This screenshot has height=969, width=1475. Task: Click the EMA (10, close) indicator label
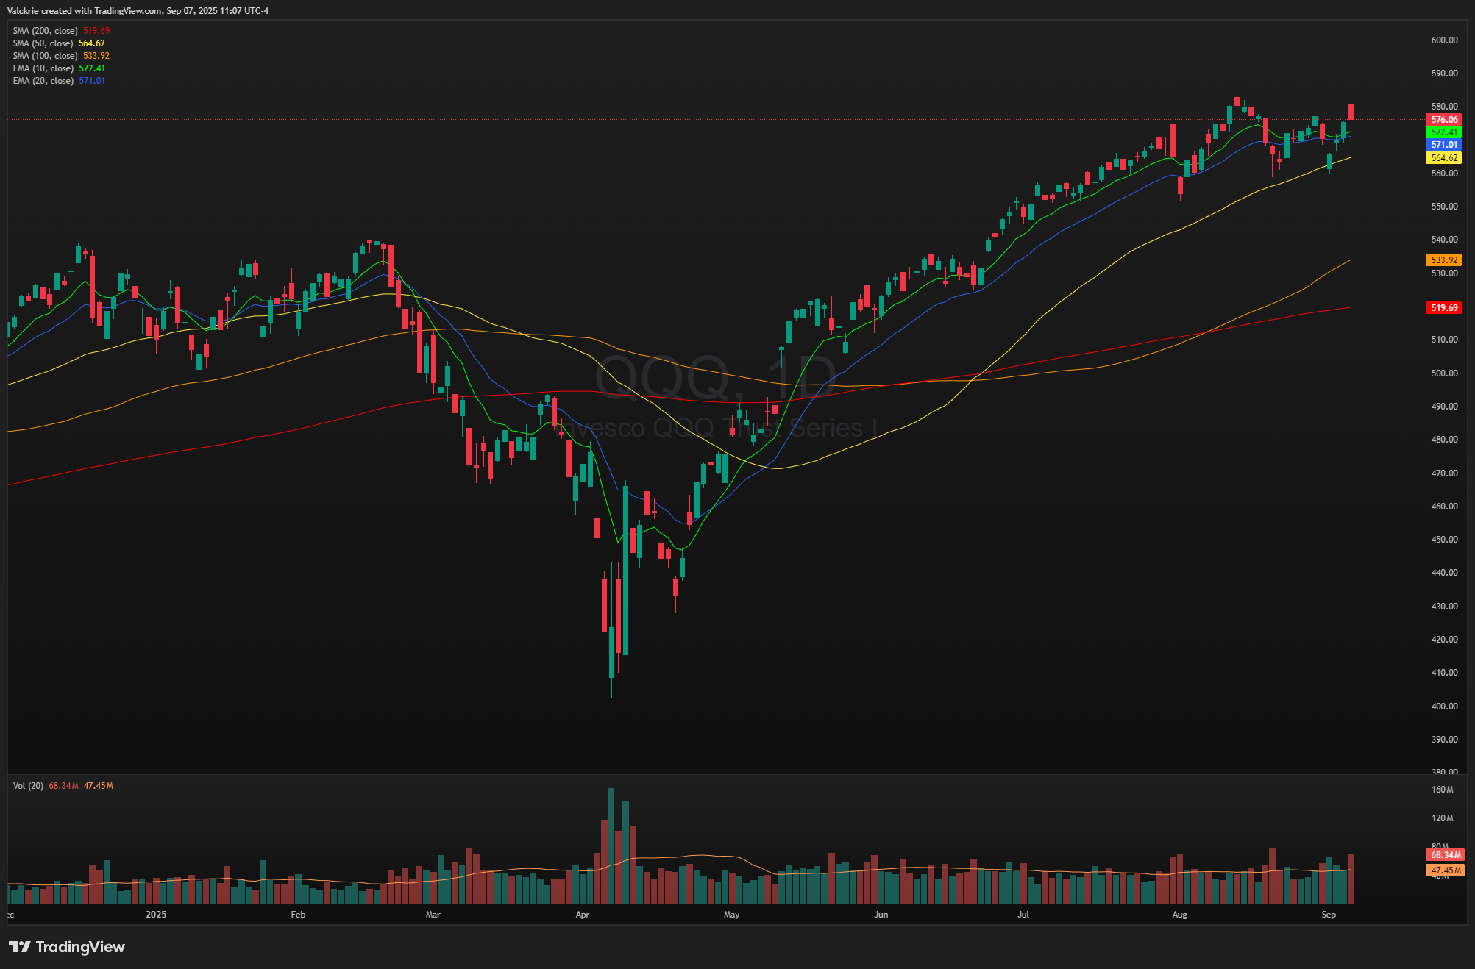point(43,68)
